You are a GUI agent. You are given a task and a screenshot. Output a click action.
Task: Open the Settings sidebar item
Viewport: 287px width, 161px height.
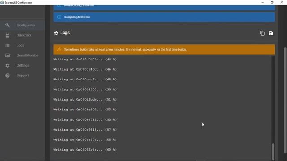pos(22,65)
